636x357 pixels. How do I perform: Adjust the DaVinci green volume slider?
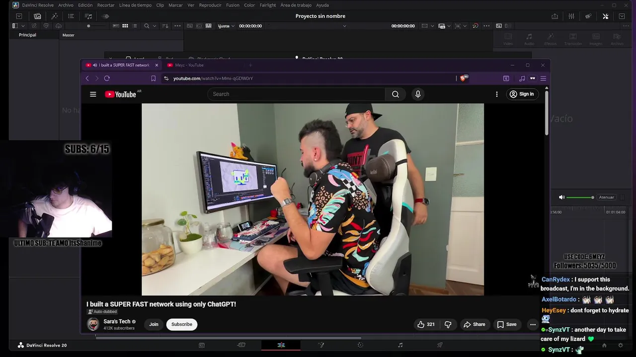tap(580, 197)
